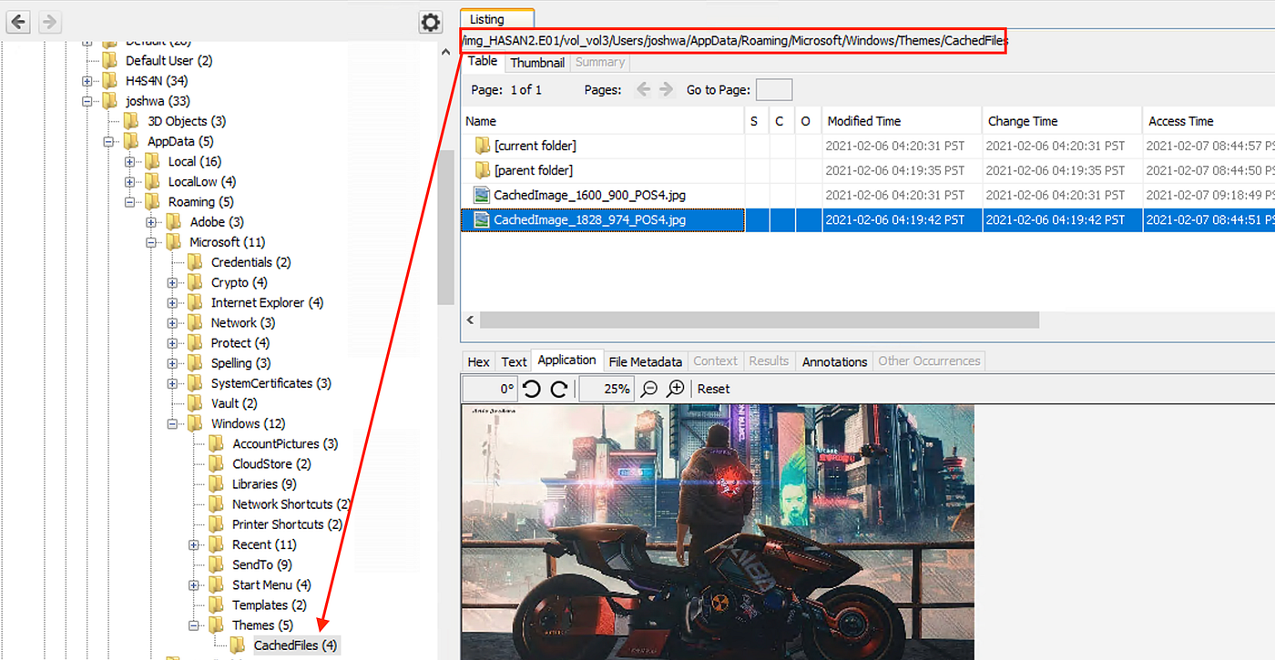Screen dimensions: 1275x660
Task: Sort by the Name column header
Action: [x=602, y=121]
